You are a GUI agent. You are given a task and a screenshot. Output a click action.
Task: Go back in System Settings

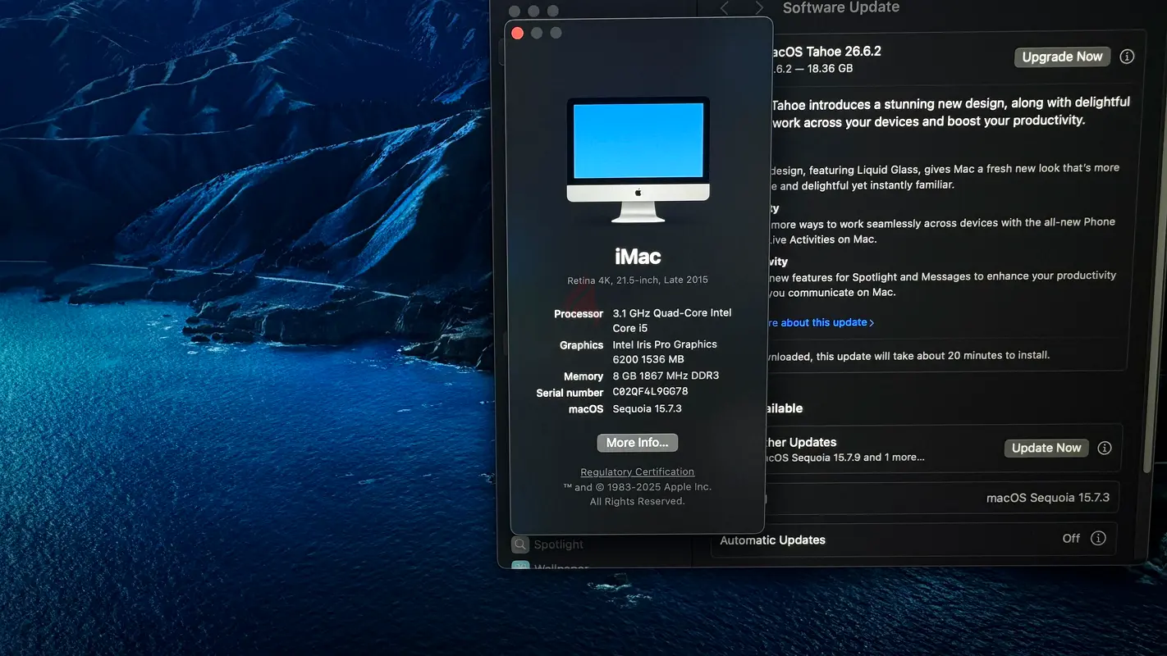coord(725,8)
